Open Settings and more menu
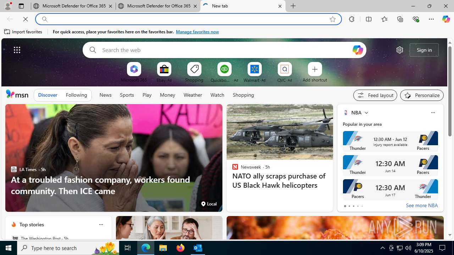This screenshot has width=454, height=255. point(431,19)
